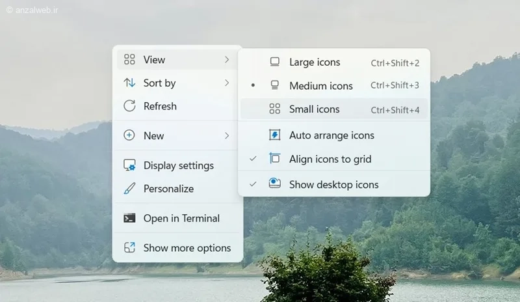Click the Show desktop icons label
520x302 pixels.
pyautogui.click(x=333, y=184)
